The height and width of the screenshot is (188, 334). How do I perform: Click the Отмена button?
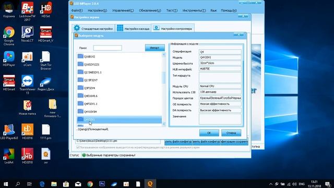tap(231, 133)
